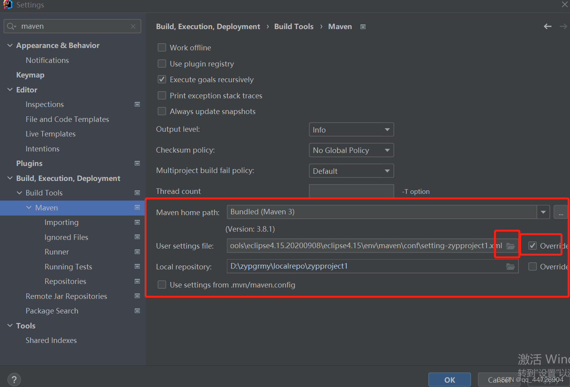Collapse the Maven tree node
The image size is (570, 387).
point(29,207)
